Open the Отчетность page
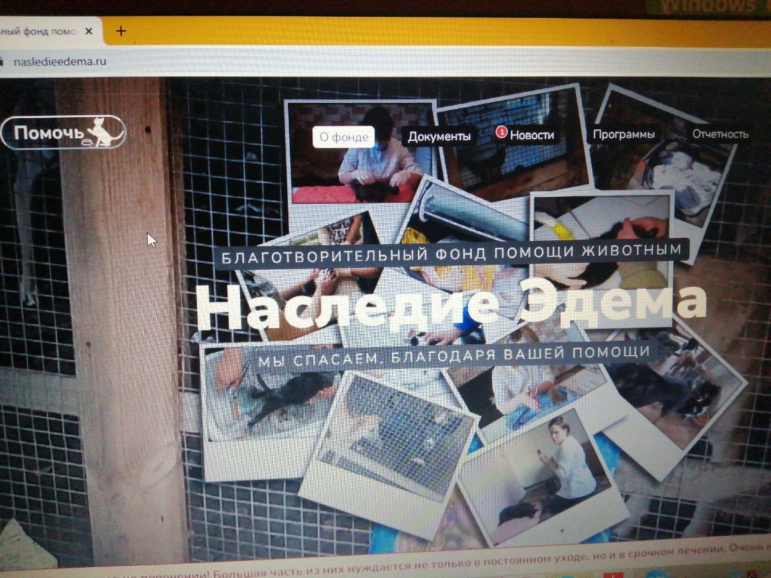 click(x=720, y=134)
